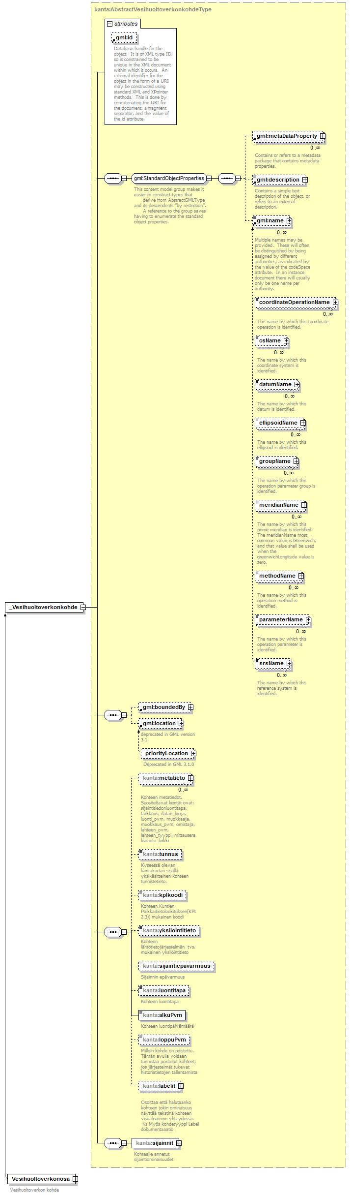Expand meridianName element
The width and height of the screenshot is (351, 1195).
coord(304,505)
